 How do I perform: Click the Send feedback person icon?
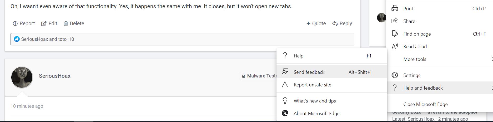point(285,72)
